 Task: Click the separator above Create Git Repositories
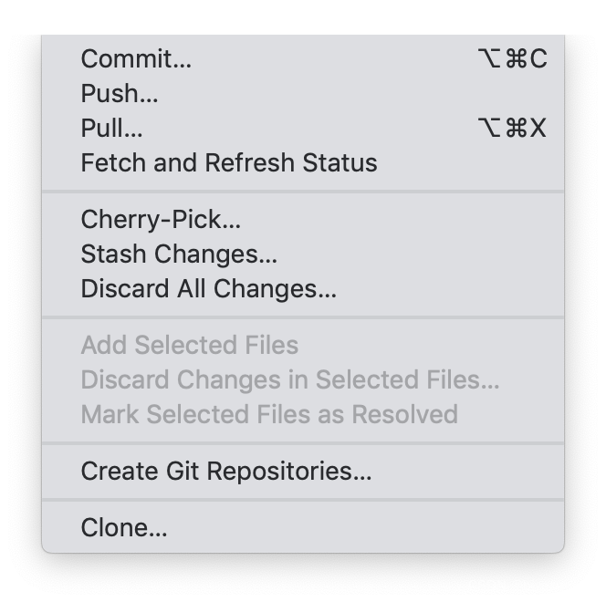[x=303, y=443]
